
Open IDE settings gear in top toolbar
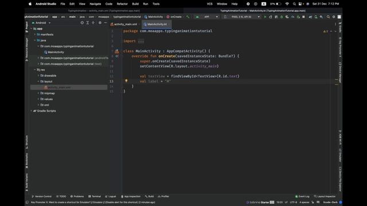tap(334, 17)
